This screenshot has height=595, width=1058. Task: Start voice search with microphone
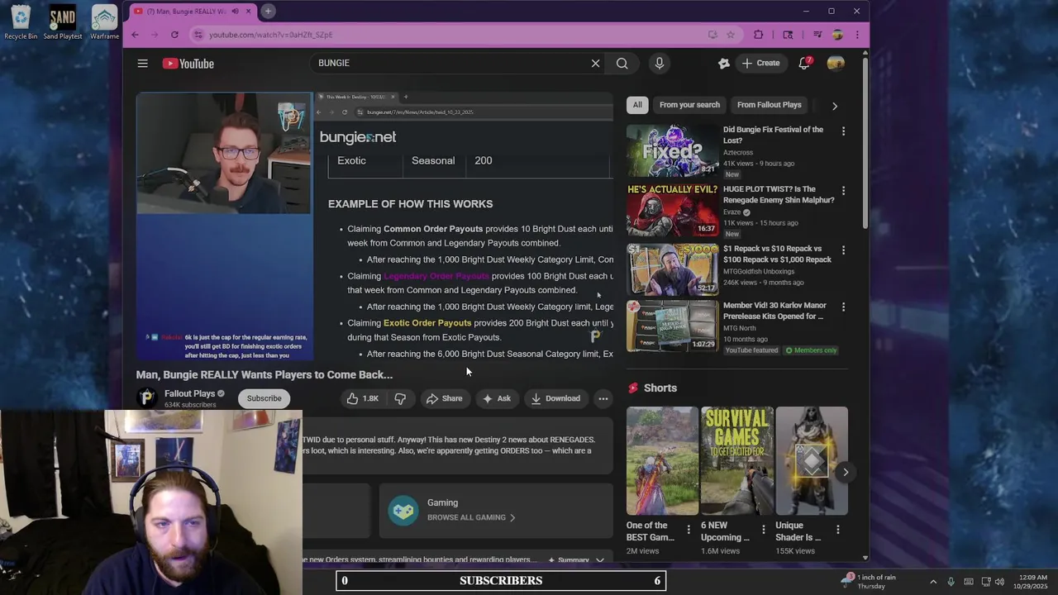659,63
